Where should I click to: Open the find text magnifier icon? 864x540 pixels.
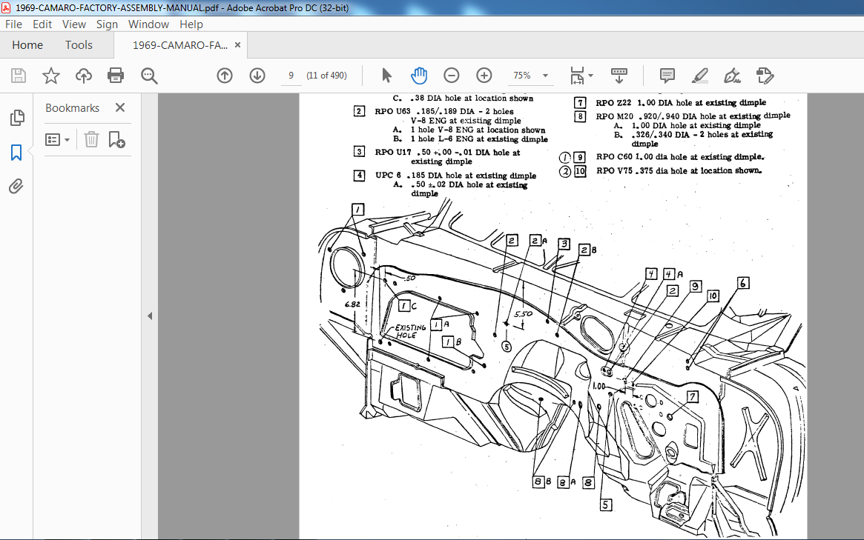click(x=149, y=76)
